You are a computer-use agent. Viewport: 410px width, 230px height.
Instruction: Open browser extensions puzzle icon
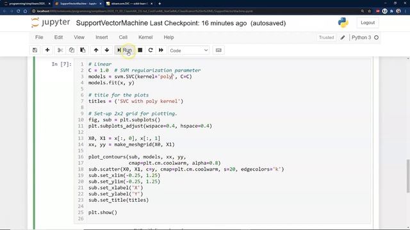tap(391, 11)
